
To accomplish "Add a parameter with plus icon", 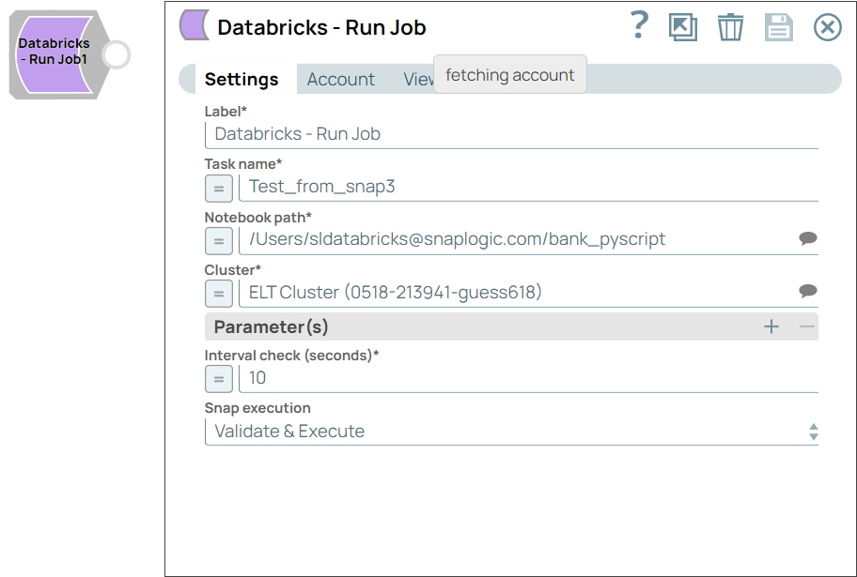I will click(x=771, y=326).
